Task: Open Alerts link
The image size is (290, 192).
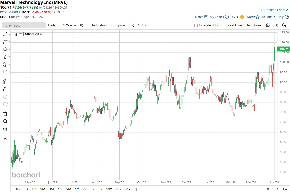Action: [237, 17]
